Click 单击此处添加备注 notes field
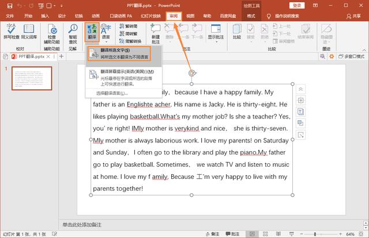The image size is (369, 238). [x=82, y=225]
